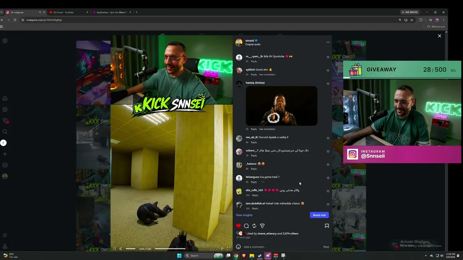
Task: Like the comment by subaro__7
Action: [328, 152]
